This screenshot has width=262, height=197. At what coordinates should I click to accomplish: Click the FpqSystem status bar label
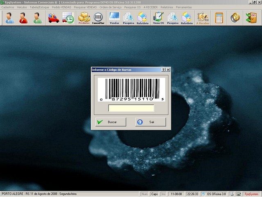click(251, 194)
